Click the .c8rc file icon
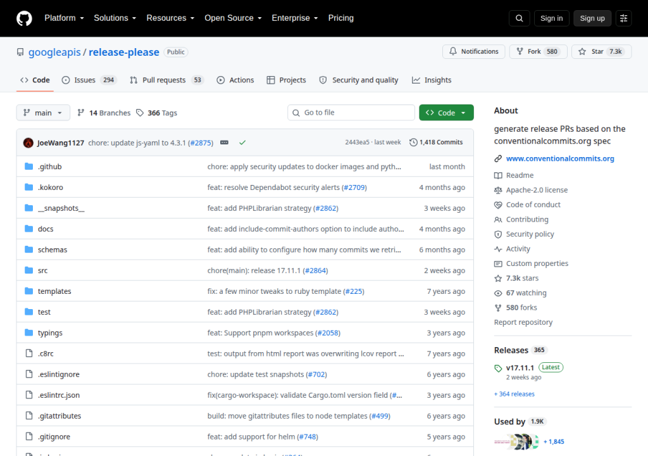This screenshot has width=648, height=456. coord(29,353)
